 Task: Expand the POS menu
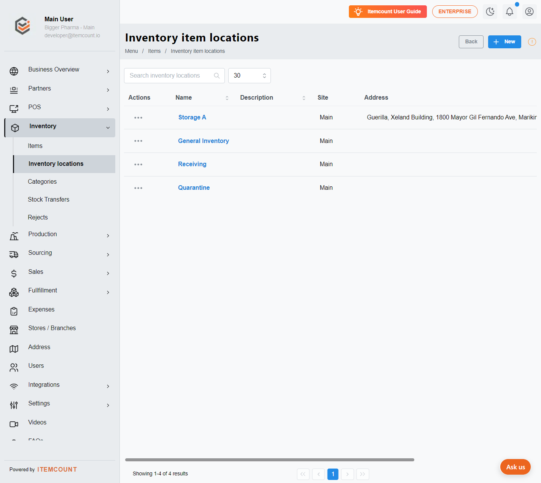click(60, 109)
